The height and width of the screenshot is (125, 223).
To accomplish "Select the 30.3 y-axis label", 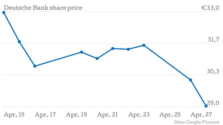I will 213,72.
